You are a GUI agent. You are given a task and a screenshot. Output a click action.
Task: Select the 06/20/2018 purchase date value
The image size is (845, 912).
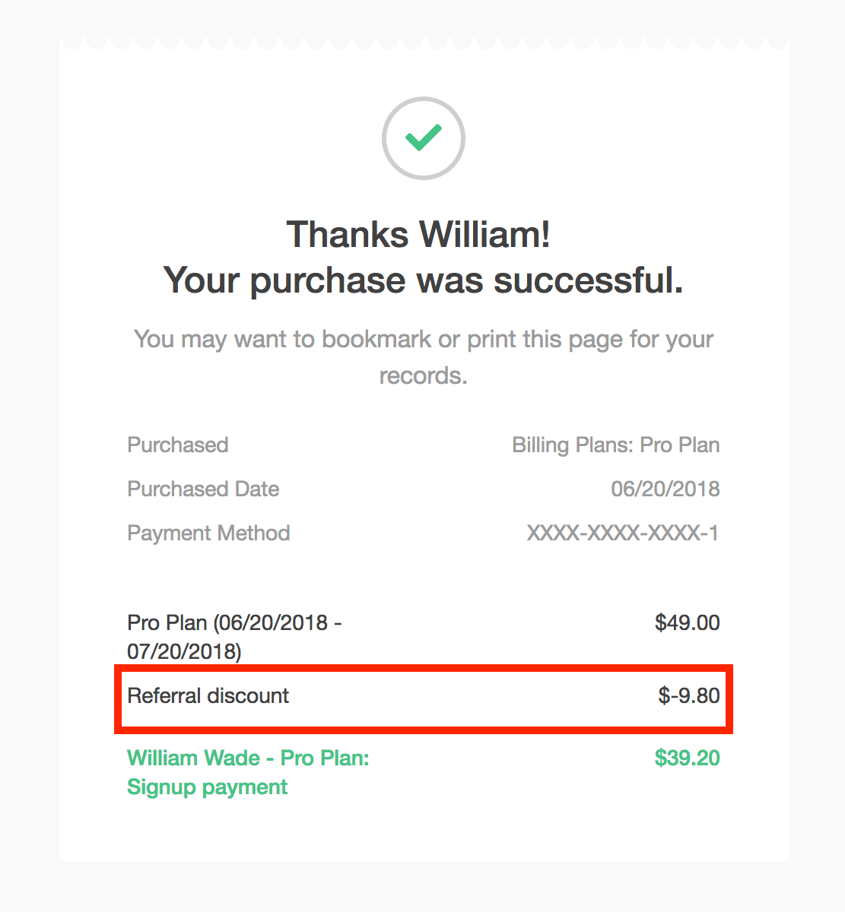[x=666, y=489]
